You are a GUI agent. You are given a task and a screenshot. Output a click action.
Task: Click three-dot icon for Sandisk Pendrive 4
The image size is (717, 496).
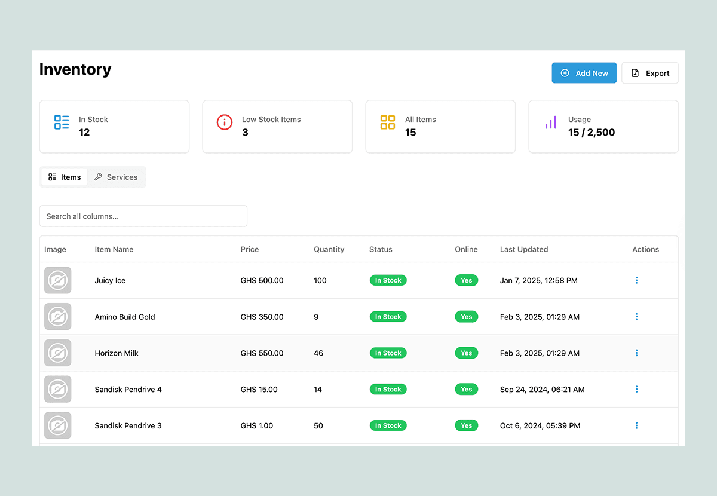(636, 390)
